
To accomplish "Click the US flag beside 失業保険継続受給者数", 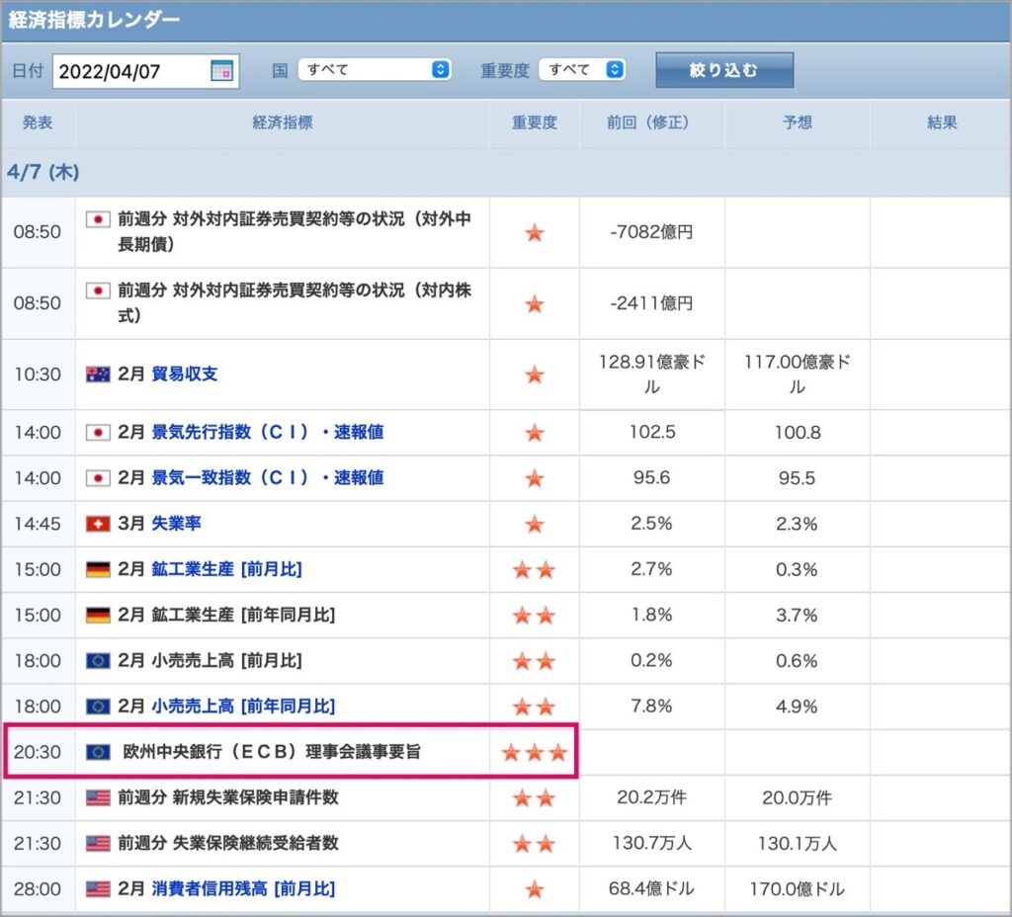I will 98,844.
